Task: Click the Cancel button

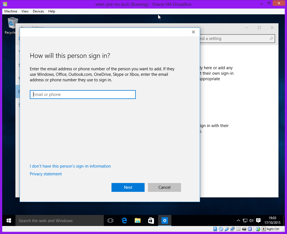Action: (x=164, y=187)
